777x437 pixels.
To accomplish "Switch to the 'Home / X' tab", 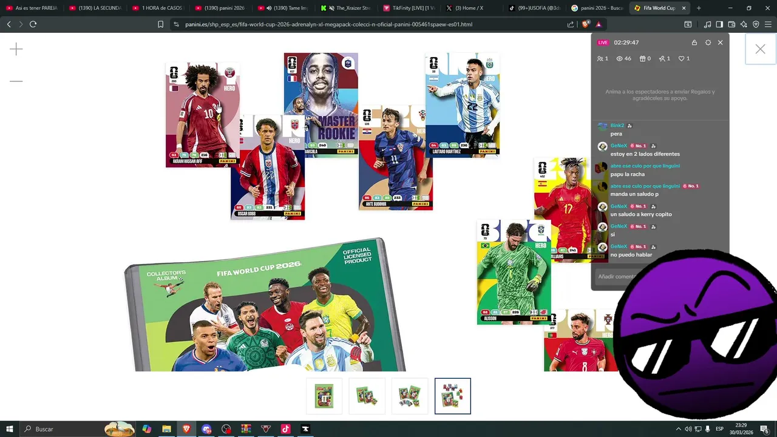I will coord(471,8).
